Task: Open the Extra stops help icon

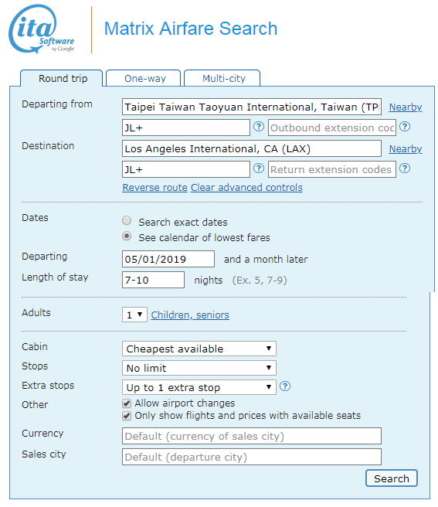Action: click(285, 386)
